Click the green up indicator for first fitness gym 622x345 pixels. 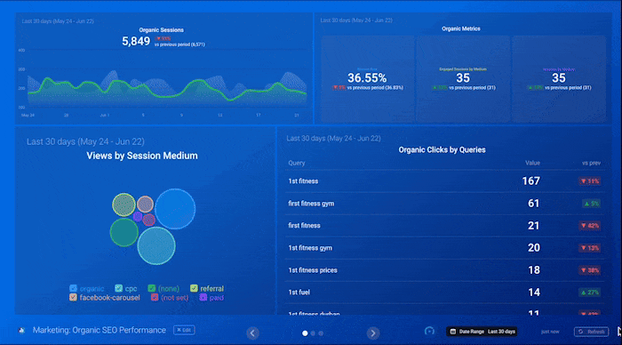[591, 204]
